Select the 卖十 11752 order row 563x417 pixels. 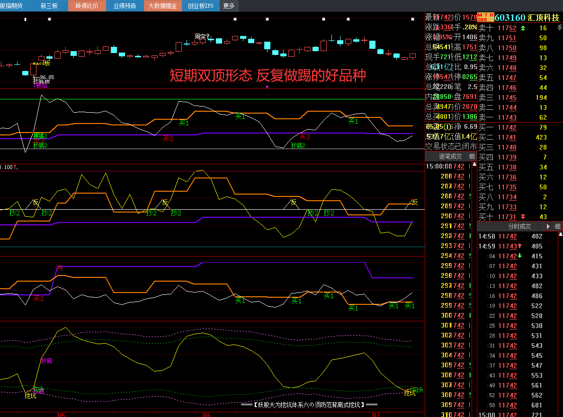pyautogui.click(x=520, y=28)
